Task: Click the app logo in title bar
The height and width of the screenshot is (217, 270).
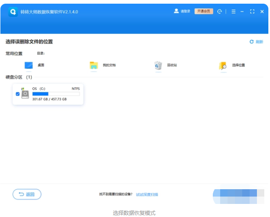Action: pos(13,12)
